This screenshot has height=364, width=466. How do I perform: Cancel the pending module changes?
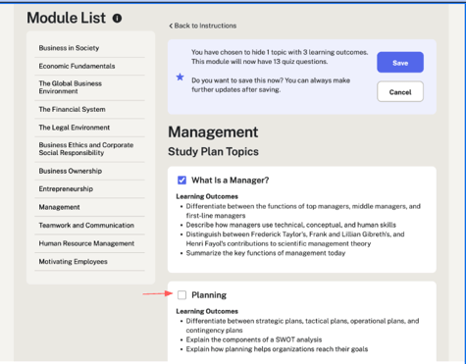tap(400, 92)
